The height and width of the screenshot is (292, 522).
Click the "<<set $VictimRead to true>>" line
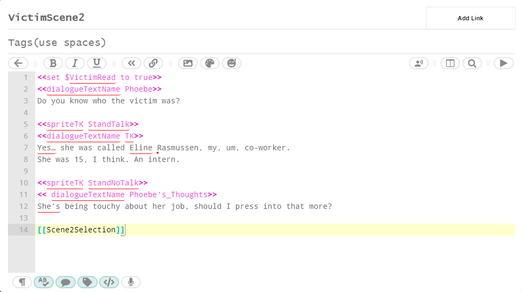(99, 77)
